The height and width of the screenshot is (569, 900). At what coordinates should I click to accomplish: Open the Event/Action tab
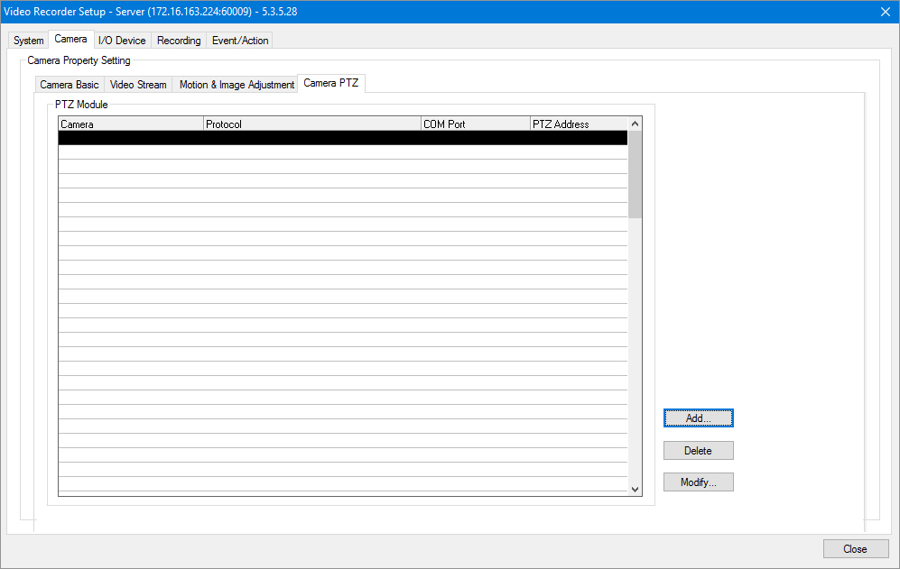[240, 41]
